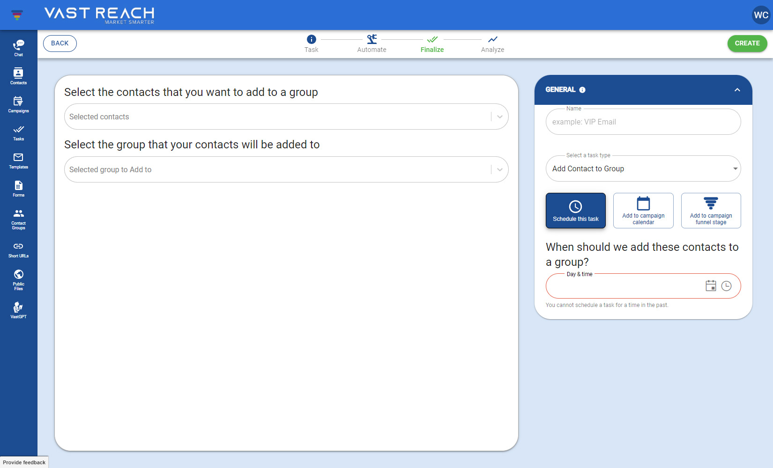This screenshot has height=468, width=773.
Task: Open Selected group to Add to dropdown
Action: 286,169
